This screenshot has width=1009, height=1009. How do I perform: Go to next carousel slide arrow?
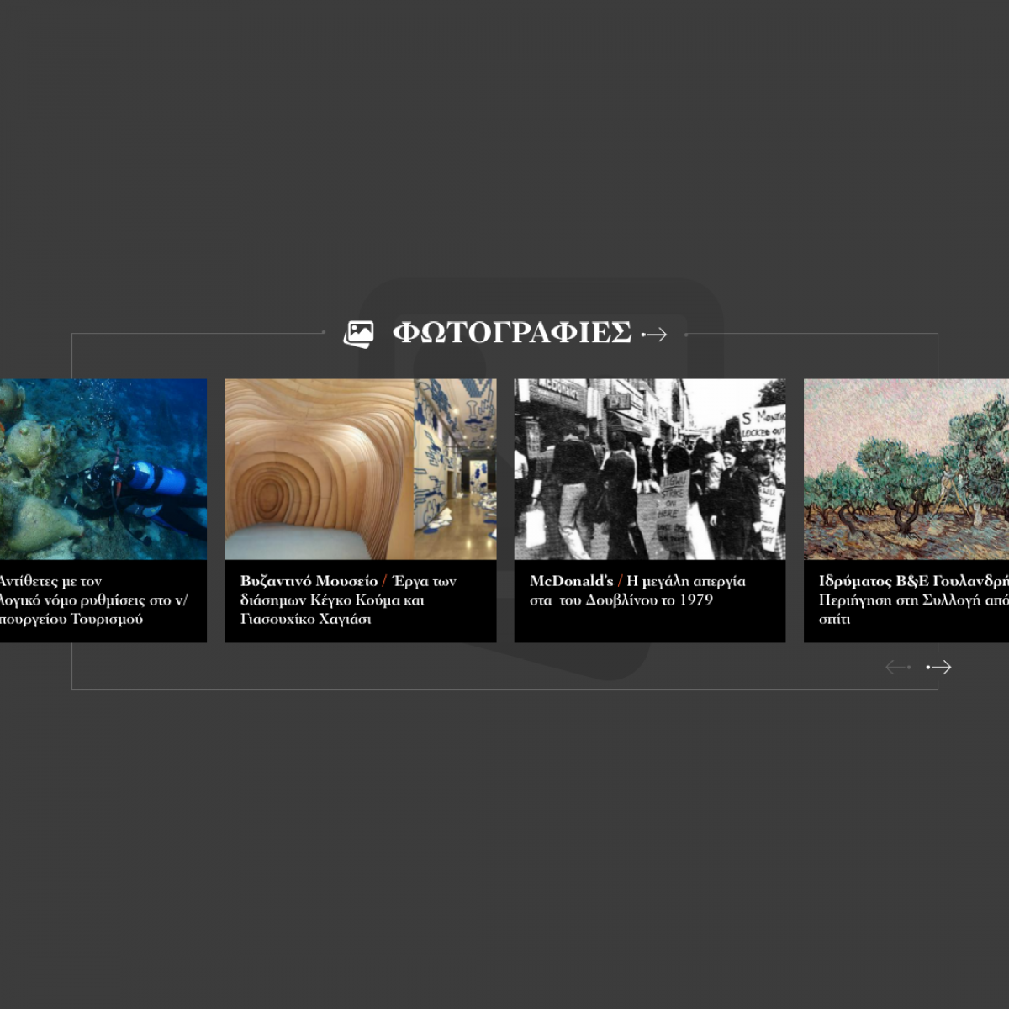pyautogui.click(x=939, y=668)
